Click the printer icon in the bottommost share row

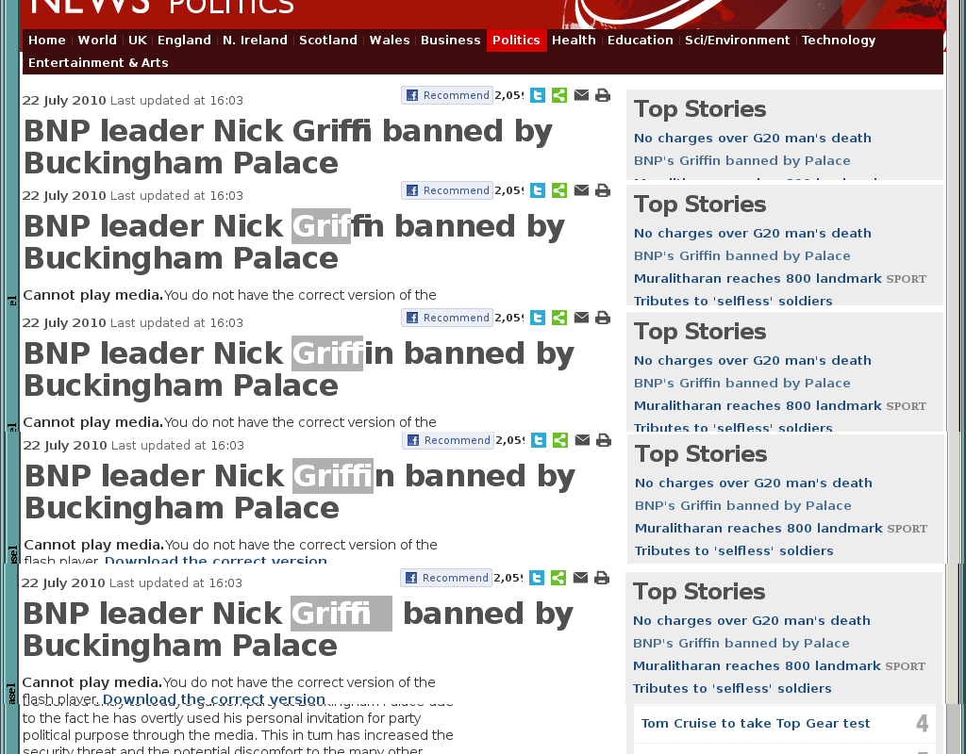click(x=601, y=578)
